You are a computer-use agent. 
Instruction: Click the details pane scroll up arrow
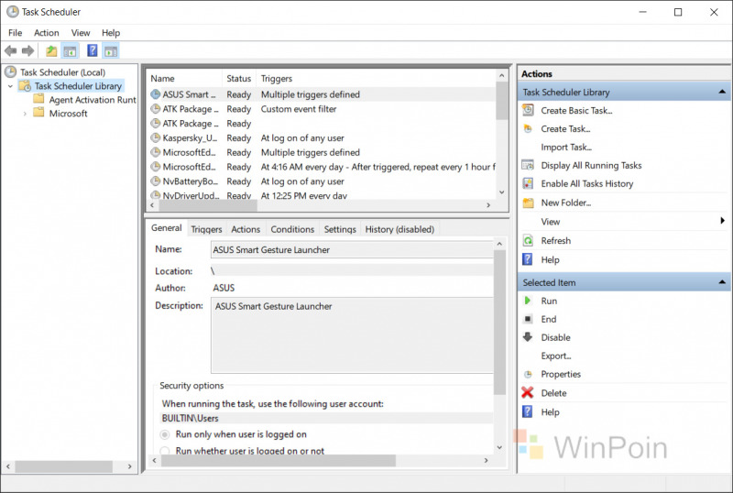tap(499, 244)
